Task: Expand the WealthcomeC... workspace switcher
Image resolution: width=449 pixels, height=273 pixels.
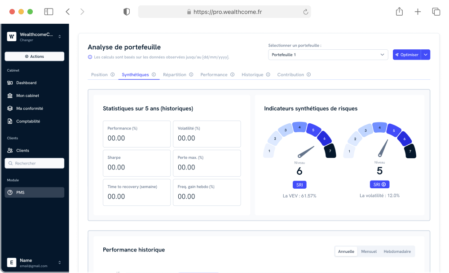Action: pyautogui.click(x=60, y=37)
